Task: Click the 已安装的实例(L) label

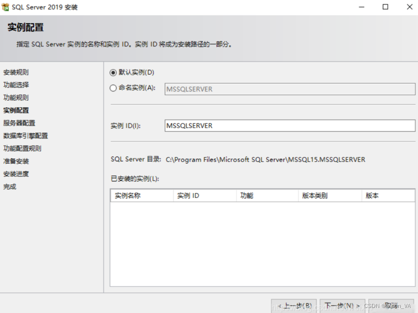Action: tap(135, 179)
